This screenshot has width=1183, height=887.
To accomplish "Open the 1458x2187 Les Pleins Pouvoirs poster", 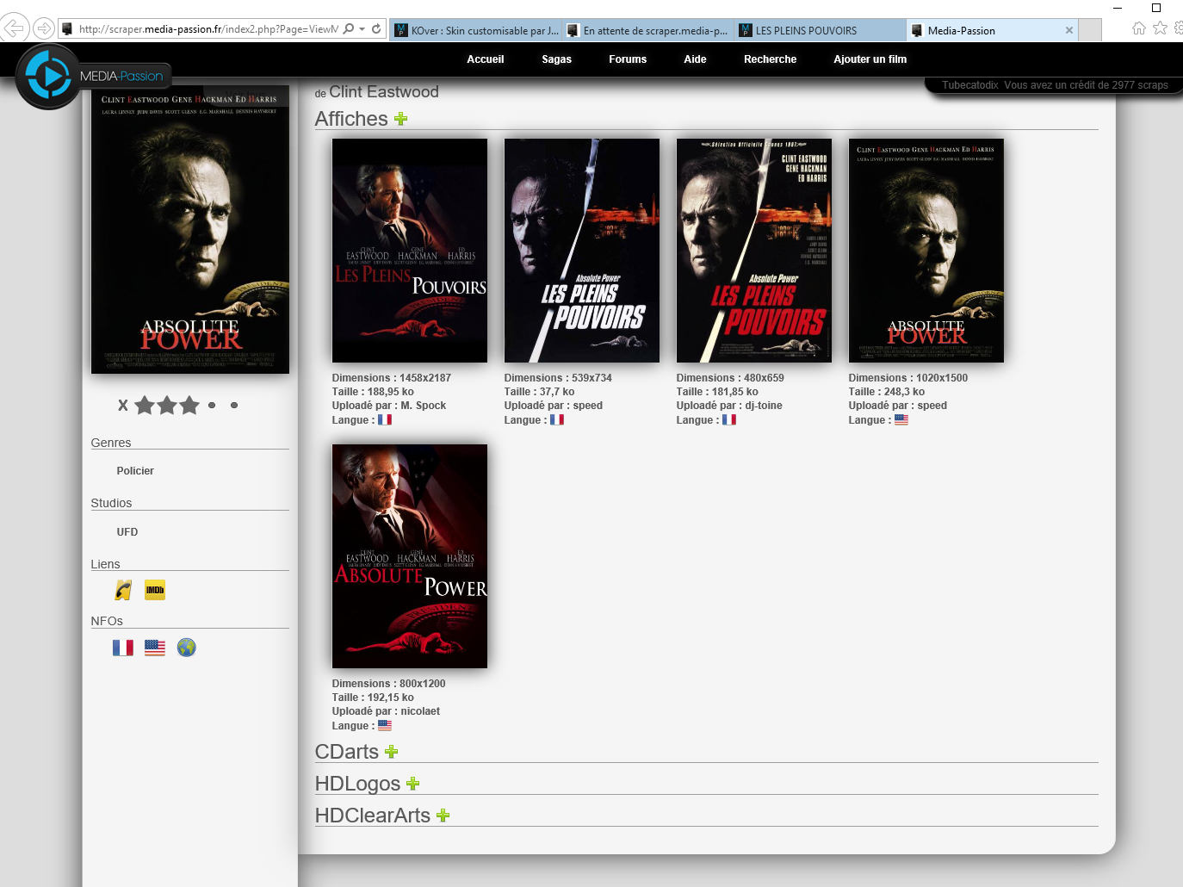I will click(x=410, y=251).
